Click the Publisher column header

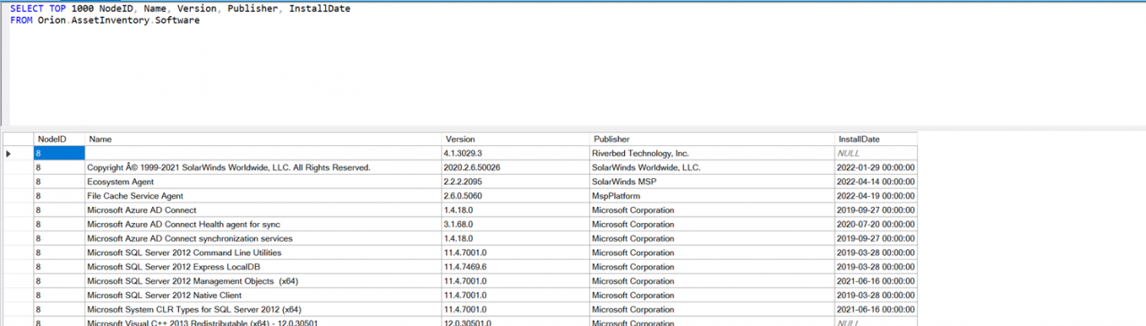[x=712, y=139]
